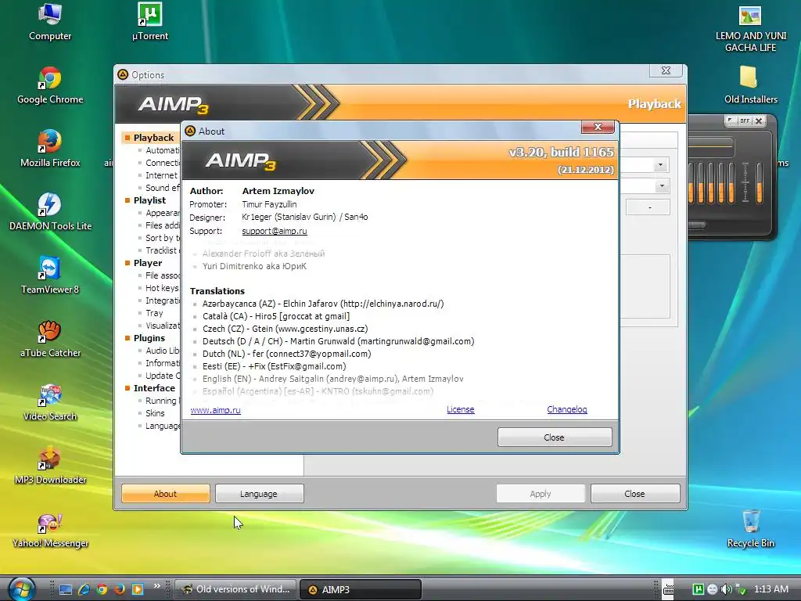
Task: Open the Hot keys options page
Action: pyautogui.click(x=163, y=288)
